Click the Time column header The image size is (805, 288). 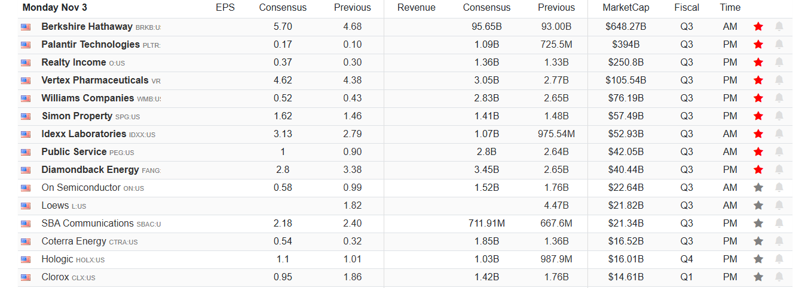pyautogui.click(x=730, y=8)
